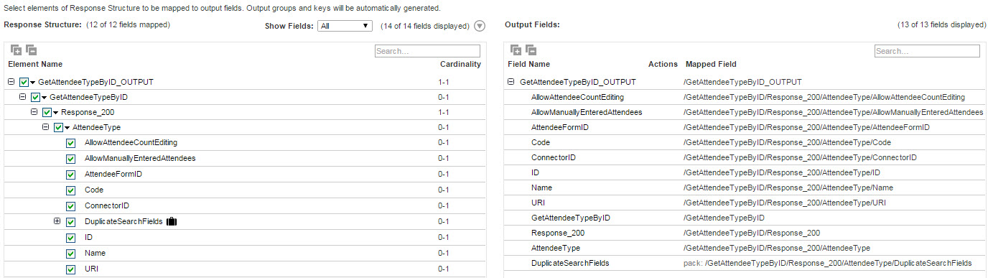Click AllowAttendeeCountEditing label in Response Structure
Screen dimensions: 988x278
(131, 143)
